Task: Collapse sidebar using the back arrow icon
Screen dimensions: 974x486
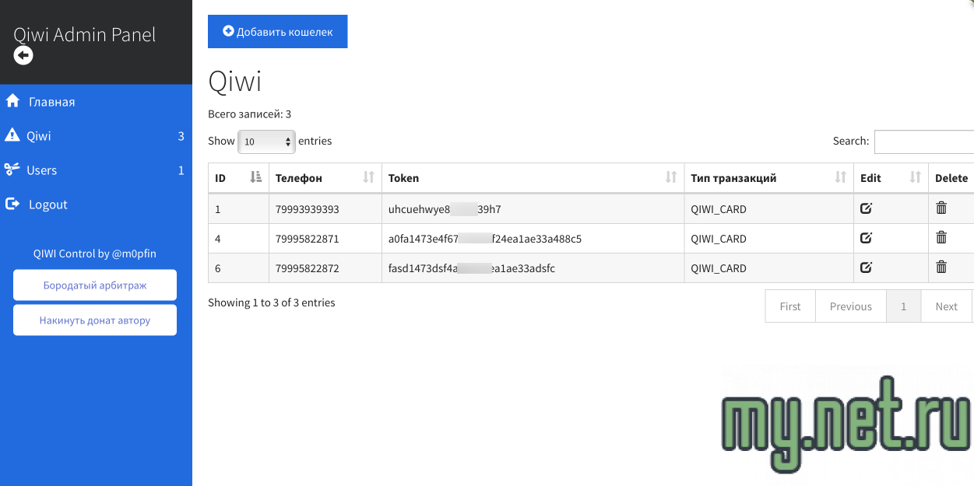Action: click(x=23, y=55)
